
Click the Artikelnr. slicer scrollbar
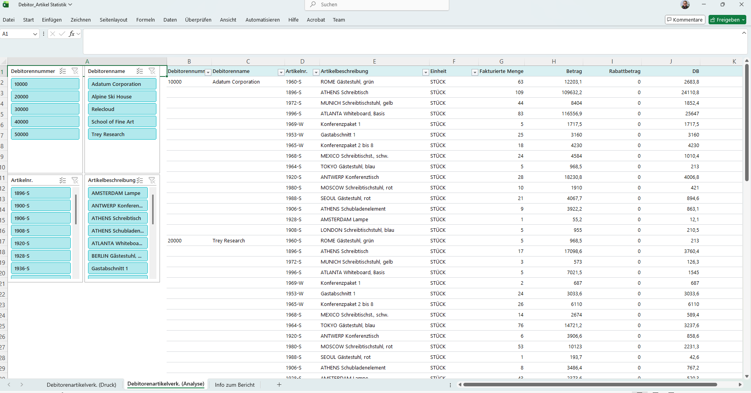tap(76, 209)
